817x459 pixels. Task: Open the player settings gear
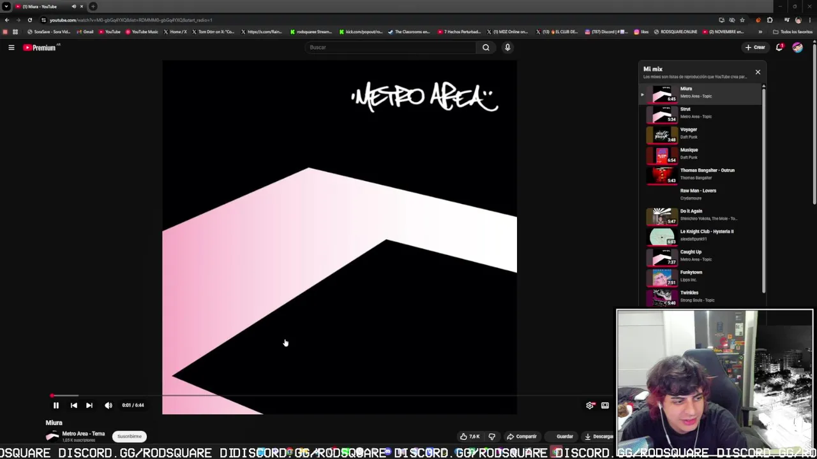(590, 405)
